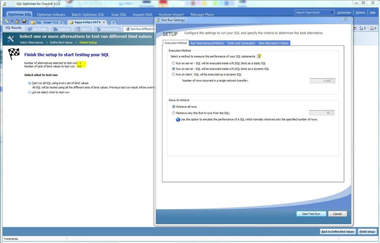This screenshot has width=380, height=243.
Task: Click the Start Test Run button
Action: tap(311, 214)
